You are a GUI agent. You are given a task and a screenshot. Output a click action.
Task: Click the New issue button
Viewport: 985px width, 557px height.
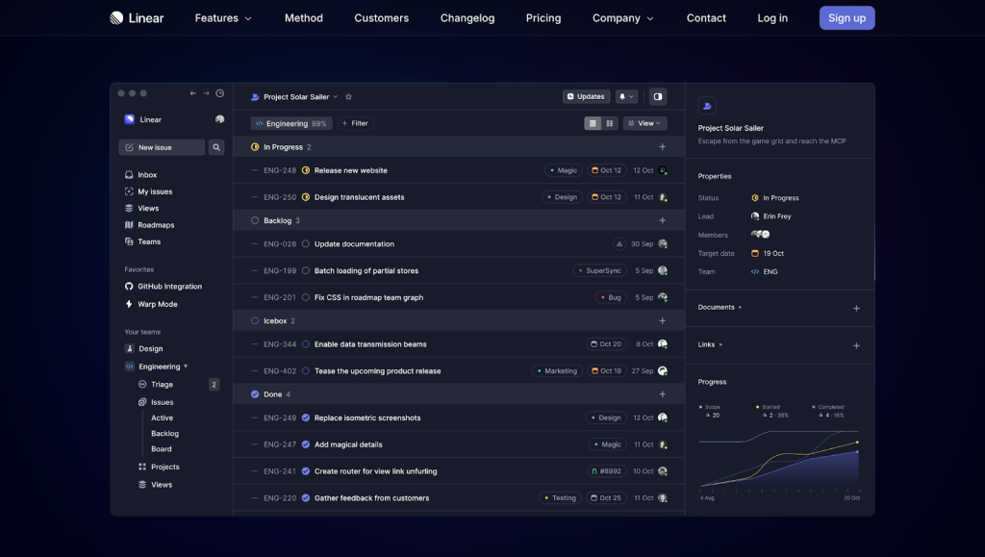coord(161,147)
